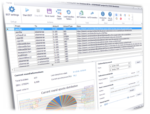
Task: Collapse the ribbon with the corner arrow
Action: (x=142, y=23)
